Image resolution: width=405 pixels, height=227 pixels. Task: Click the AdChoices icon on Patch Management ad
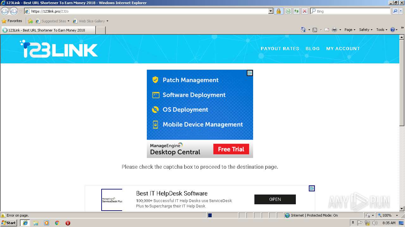point(250,73)
